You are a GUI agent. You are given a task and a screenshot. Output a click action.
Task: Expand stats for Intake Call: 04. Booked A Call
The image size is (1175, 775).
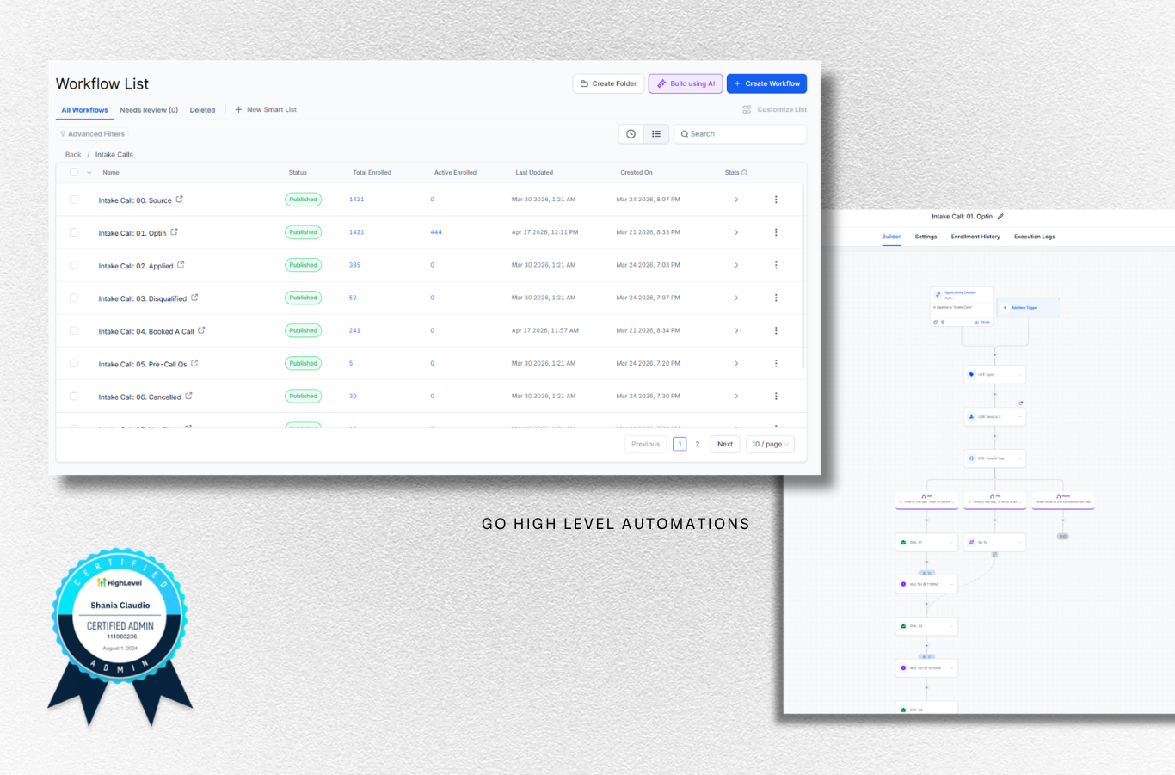pos(736,330)
